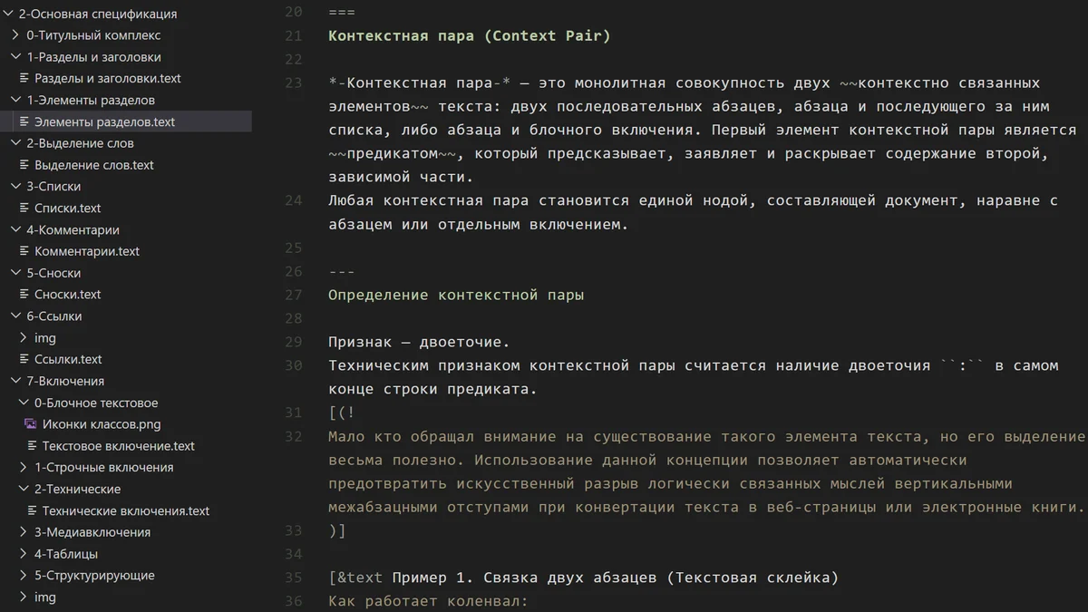The height and width of the screenshot is (612, 1088).
Task: Expand the 3-Медиавключения folder chevron
Action: coord(24,532)
